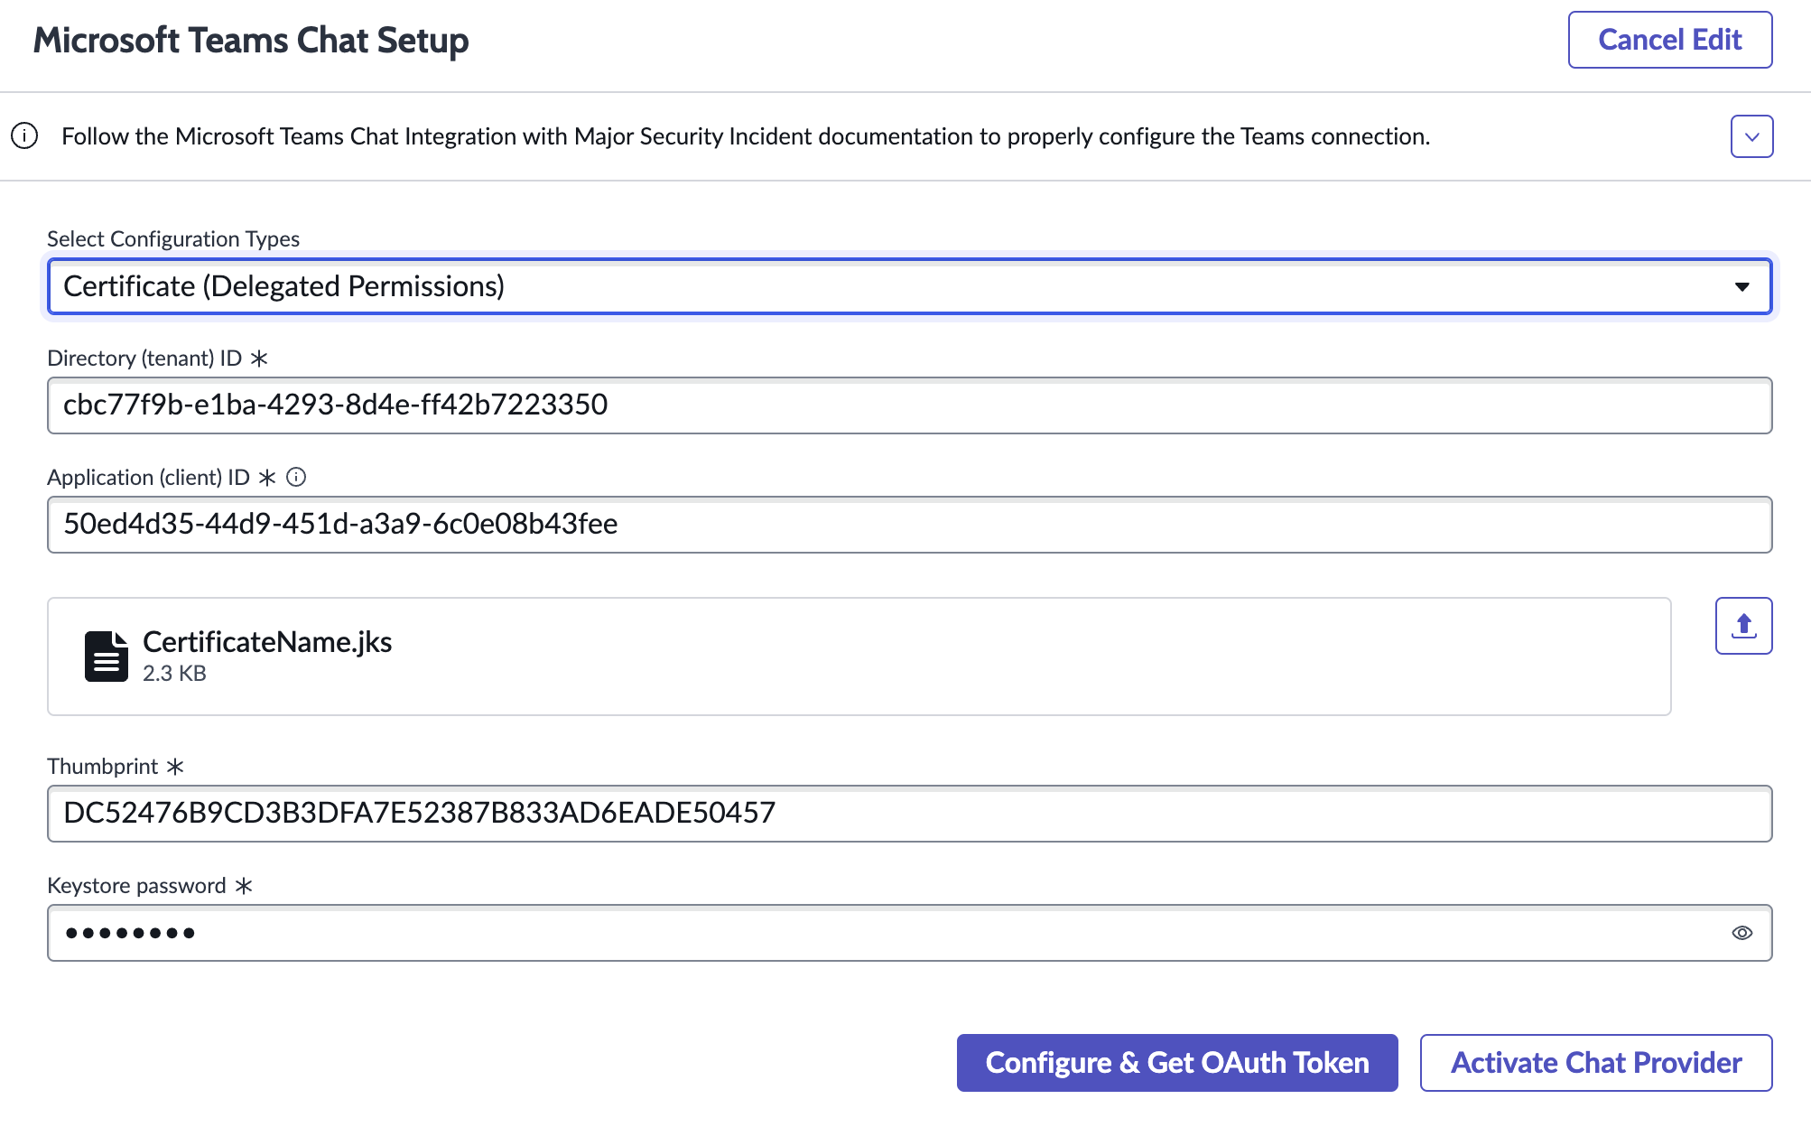Screen dimensions: 1811x1127
Task: Click the Application (client) ID label
Action: tap(148, 477)
